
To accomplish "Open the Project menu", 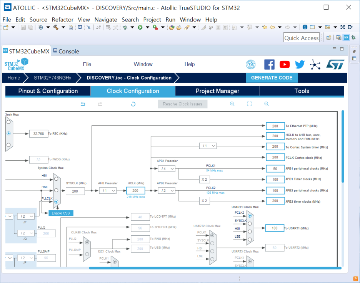I will pyautogui.click(x=152, y=20).
